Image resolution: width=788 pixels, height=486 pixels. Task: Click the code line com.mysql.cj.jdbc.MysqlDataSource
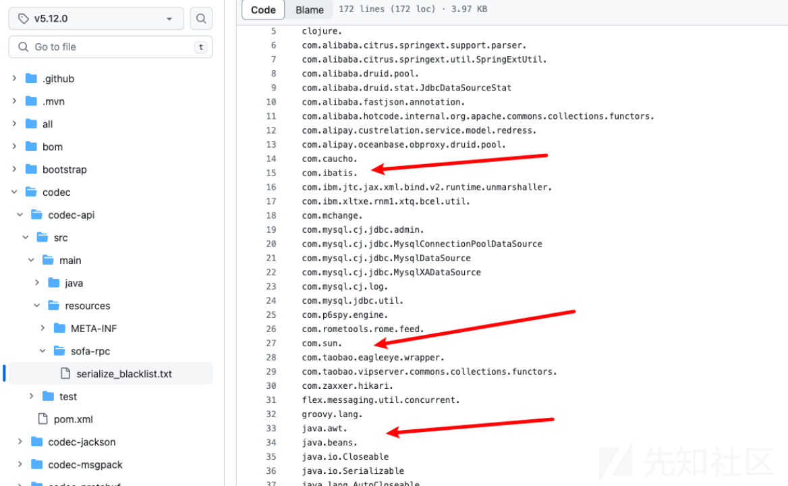click(x=387, y=258)
